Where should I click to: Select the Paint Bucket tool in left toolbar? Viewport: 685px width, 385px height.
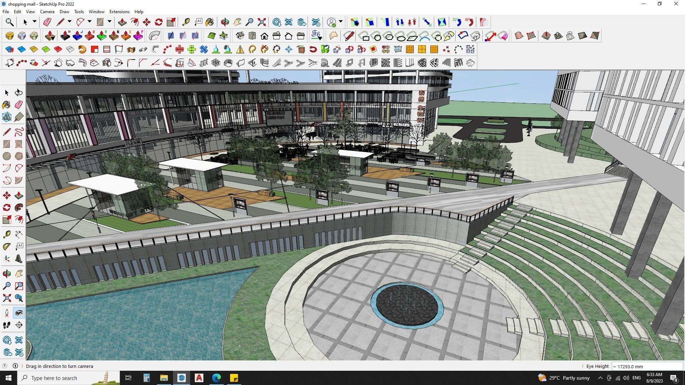(6, 105)
